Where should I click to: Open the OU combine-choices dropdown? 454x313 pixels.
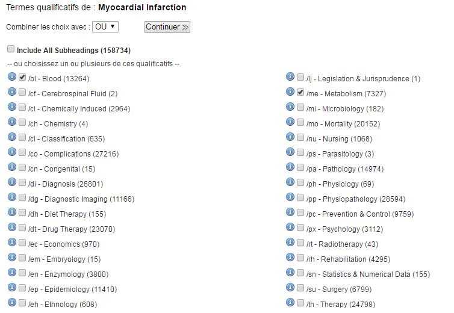coord(105,27)
